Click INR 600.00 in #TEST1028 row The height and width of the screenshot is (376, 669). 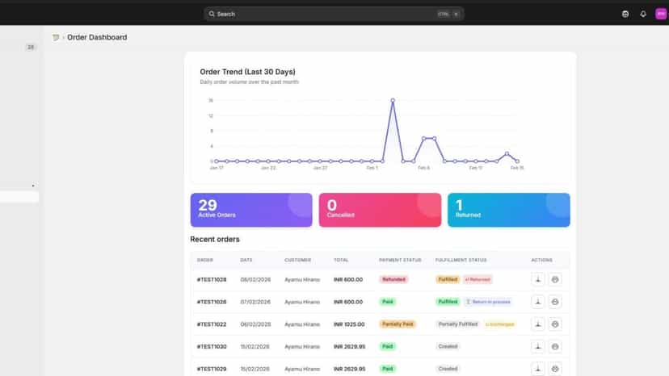click(348, 280)
